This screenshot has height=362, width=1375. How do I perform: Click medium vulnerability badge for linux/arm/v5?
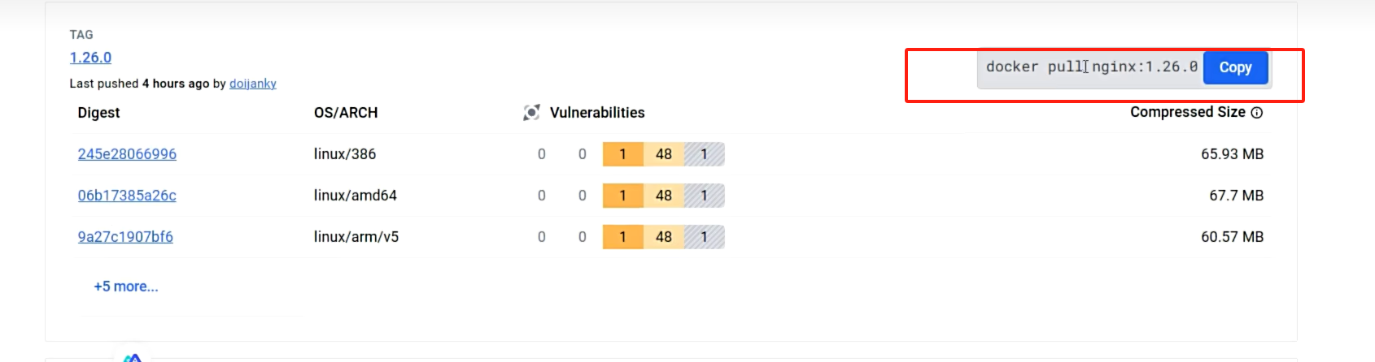(x=622, y=237)
